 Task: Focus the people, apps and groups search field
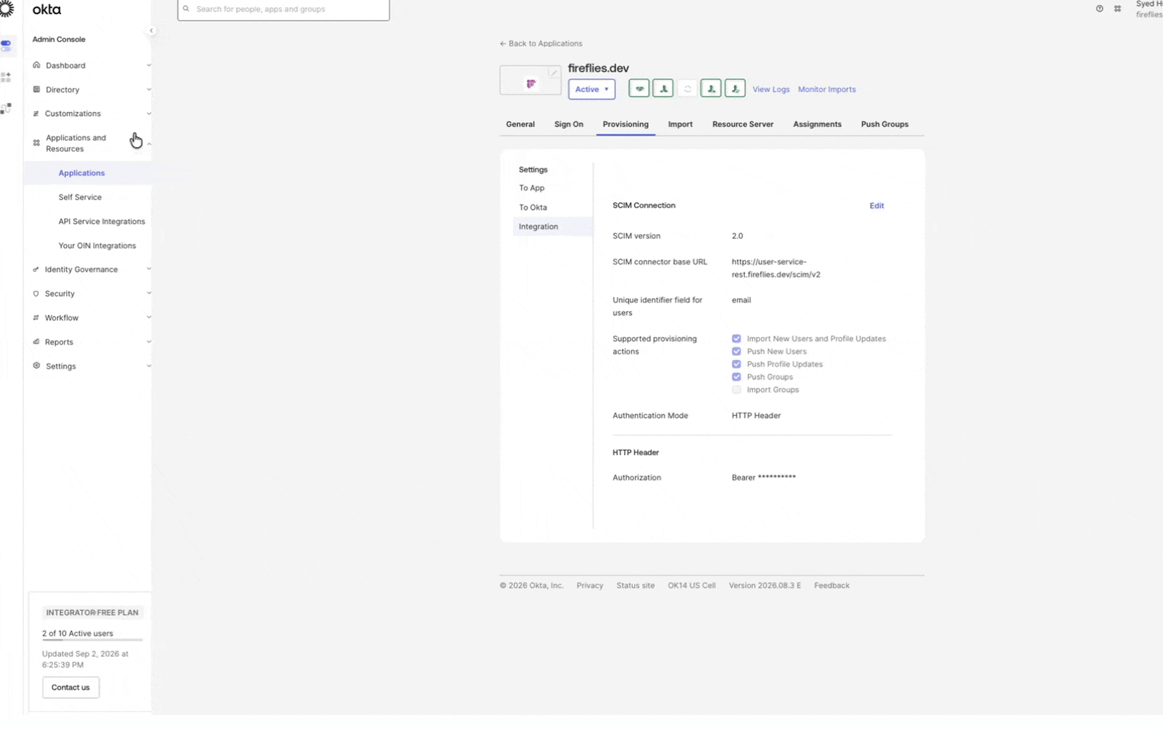tap(283, 9)
